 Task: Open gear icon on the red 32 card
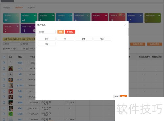124,16
